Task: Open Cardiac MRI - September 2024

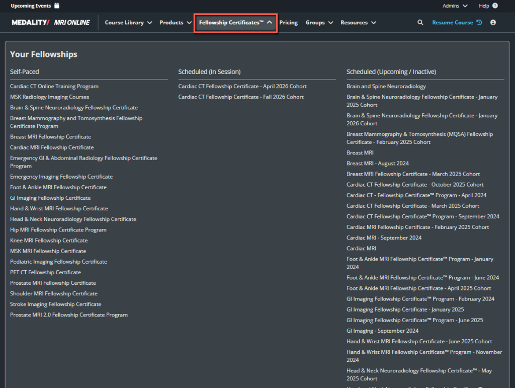Action: (x=384, y=238)
